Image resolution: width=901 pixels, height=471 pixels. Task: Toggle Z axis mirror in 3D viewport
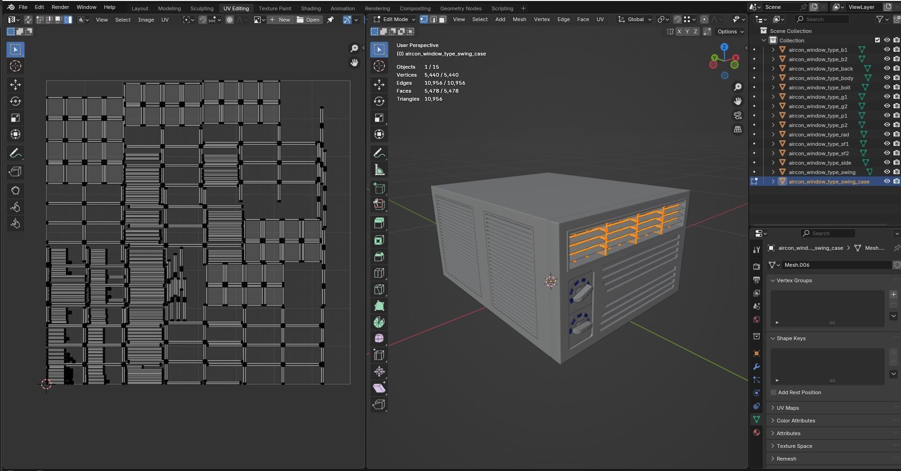pyautogui.click(x=696, y=32)
